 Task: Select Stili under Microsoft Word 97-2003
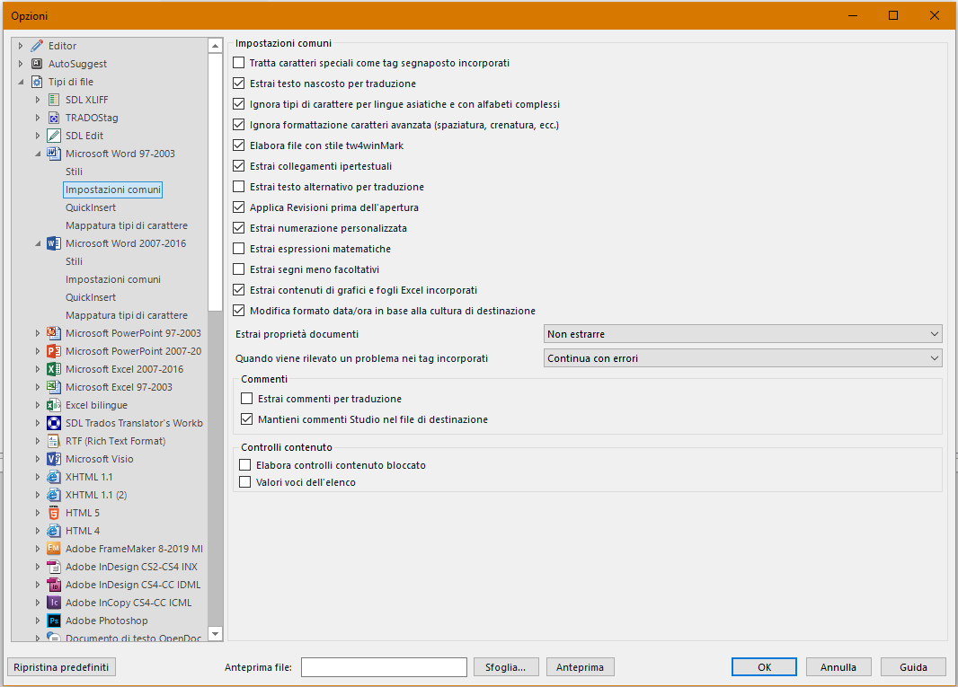coord(74,172)
